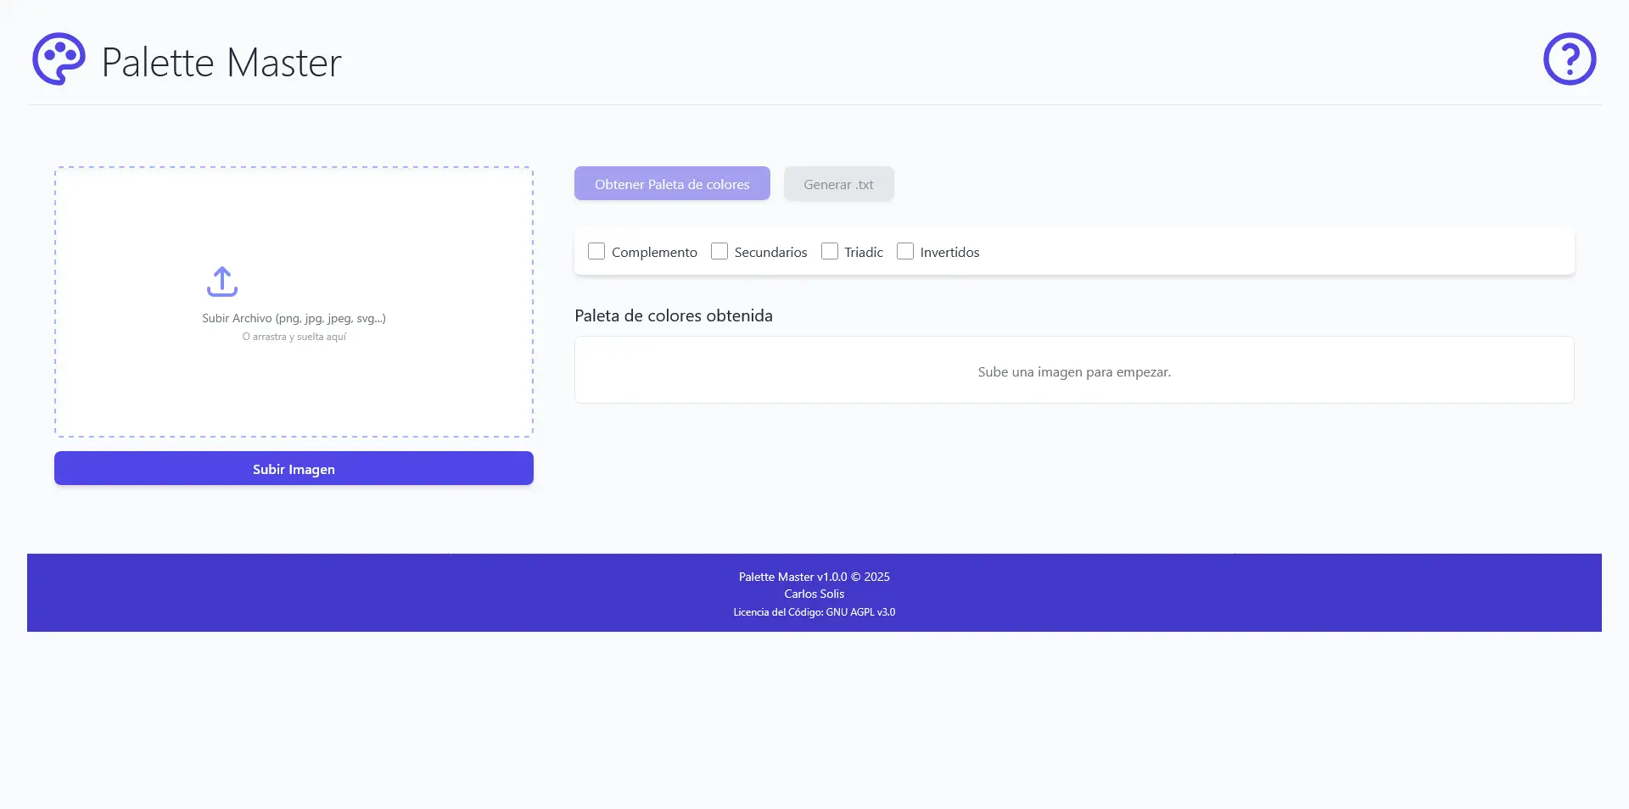Click the Palette Master v1.0.0 version text
Image resolution: width=1629 pixels, height=809 pixels.
(x=813, y=577)
